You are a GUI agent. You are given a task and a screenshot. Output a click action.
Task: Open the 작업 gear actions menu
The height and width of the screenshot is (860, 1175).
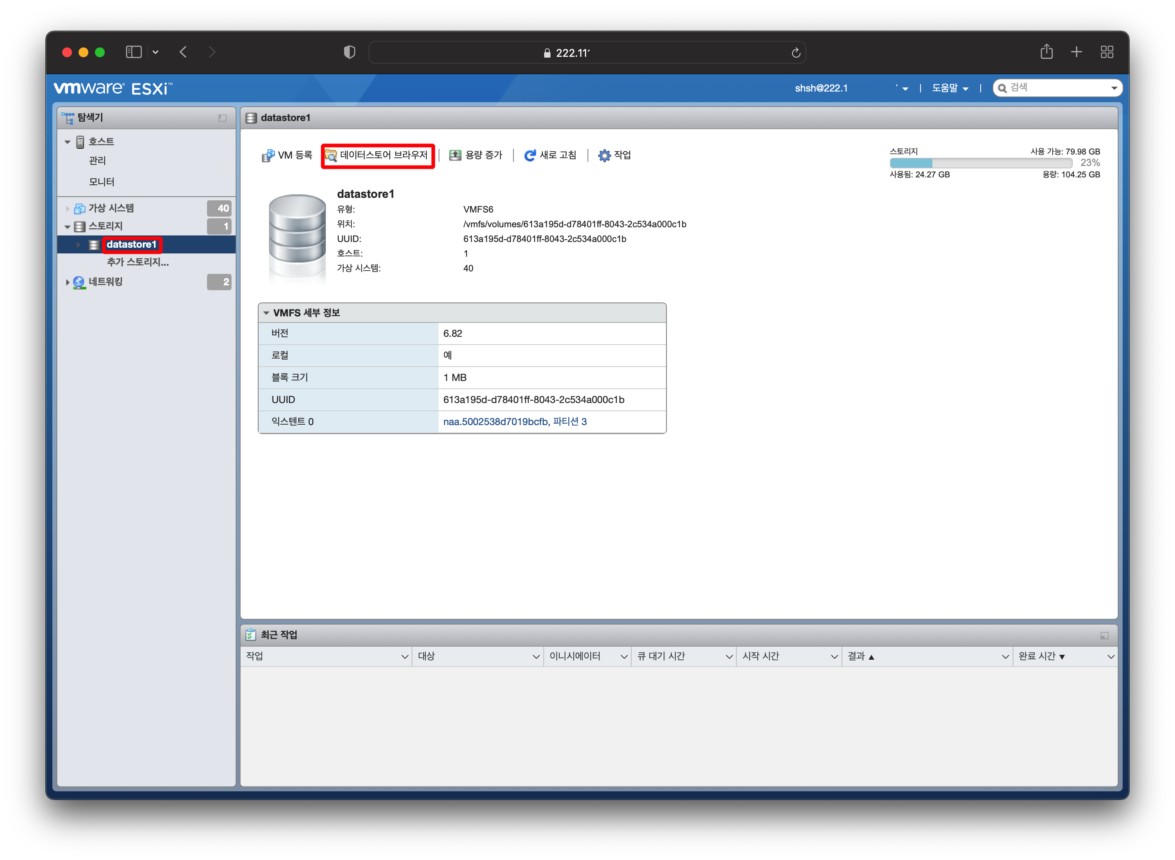(x=604, y=155)
